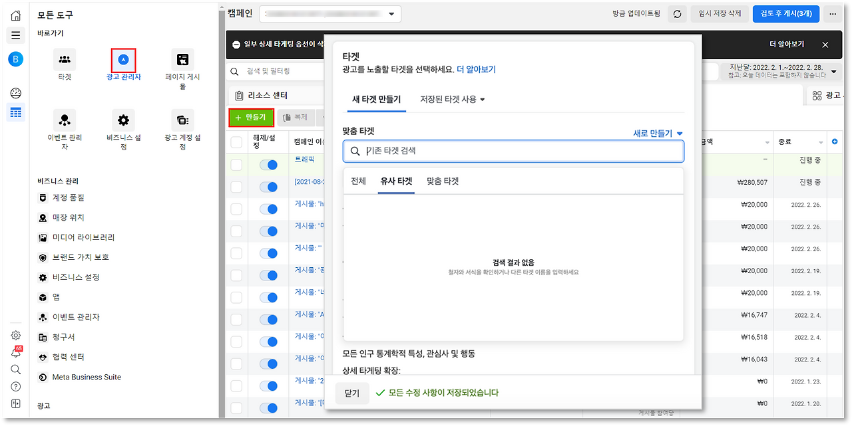The image size is (852, 426).
Task: Check the [2021-08- campaign row checkbox
Action: 236,187
